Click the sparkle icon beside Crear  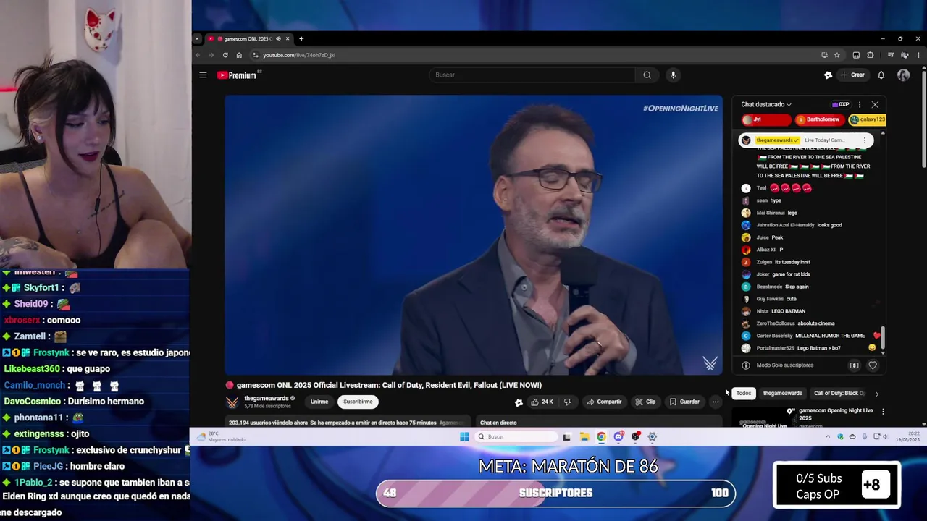(x=828, y=75)
